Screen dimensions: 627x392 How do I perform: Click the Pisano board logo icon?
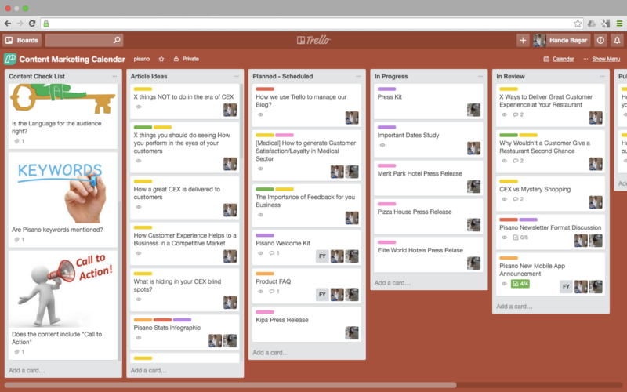(10, 59)
